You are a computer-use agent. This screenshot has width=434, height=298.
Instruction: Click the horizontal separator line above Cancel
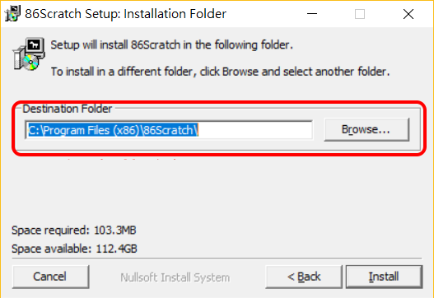(217, 258)
